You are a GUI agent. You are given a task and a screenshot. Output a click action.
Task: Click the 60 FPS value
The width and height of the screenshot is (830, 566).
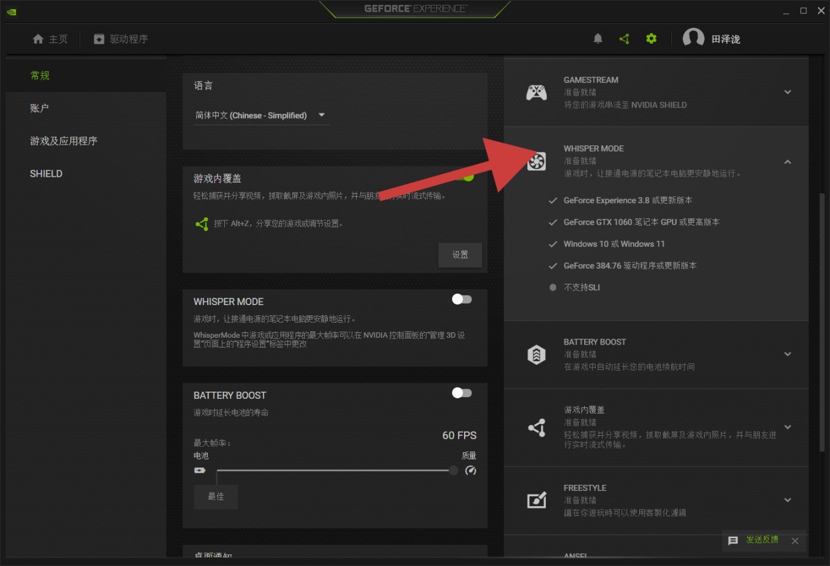(459, 435)
